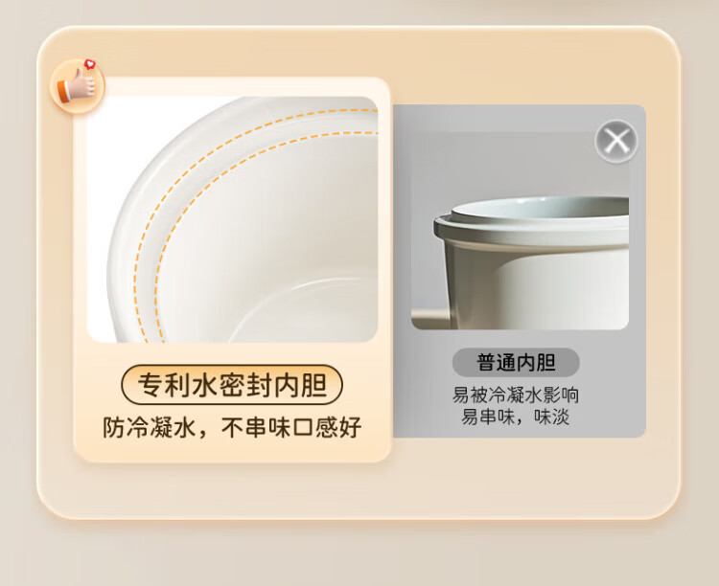Click the 易串味，味淡 text line
The image size is (719, 586).
[x=516, y=417]
